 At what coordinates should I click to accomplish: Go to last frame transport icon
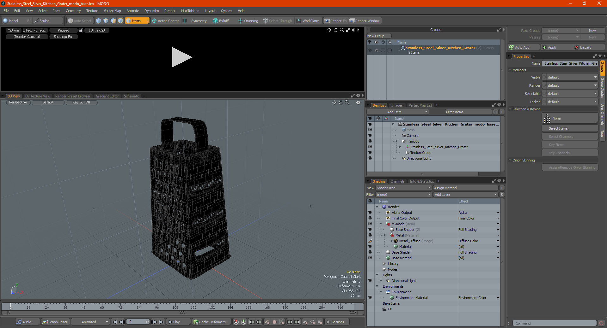[162, 322]
